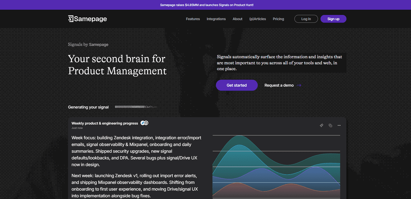Screen dimensions: 411x199
Task: Click the sparkle AI icon on signal card
Action: pyautogui.click(x=321, y=125)
